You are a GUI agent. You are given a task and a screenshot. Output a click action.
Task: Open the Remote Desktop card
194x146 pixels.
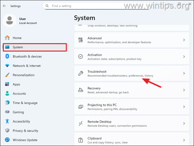132,124
